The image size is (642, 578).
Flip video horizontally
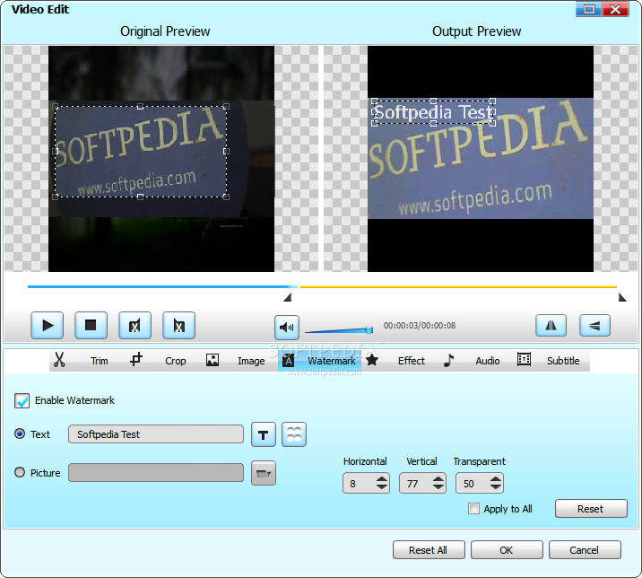(551, 326)
